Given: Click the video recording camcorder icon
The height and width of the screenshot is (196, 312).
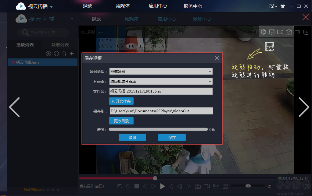Looking at the screenshot, I should (280, 32).
